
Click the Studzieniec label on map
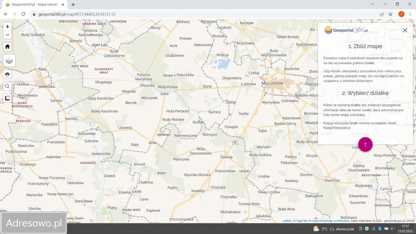[175, 56]
